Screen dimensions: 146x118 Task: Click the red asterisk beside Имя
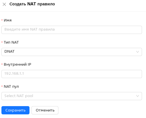tap(2, 20)
